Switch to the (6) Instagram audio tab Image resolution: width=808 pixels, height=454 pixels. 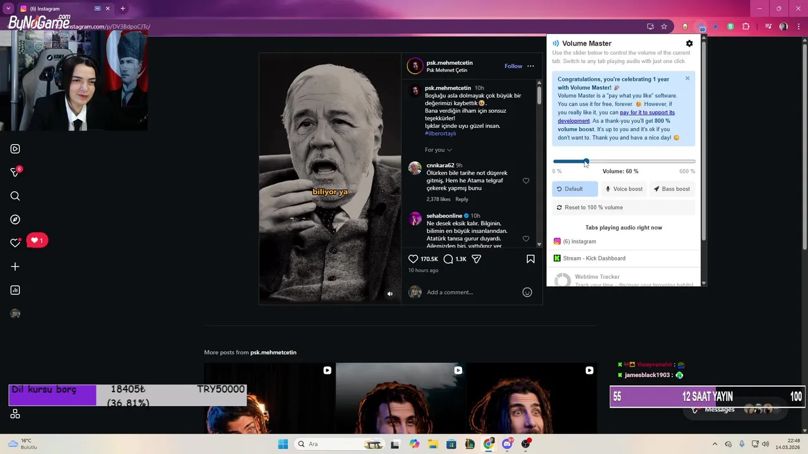624,242
